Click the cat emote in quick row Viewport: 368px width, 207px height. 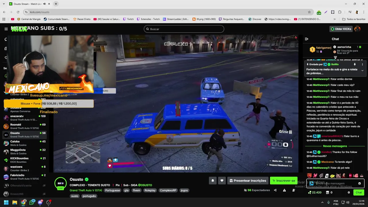pos(338,175)
